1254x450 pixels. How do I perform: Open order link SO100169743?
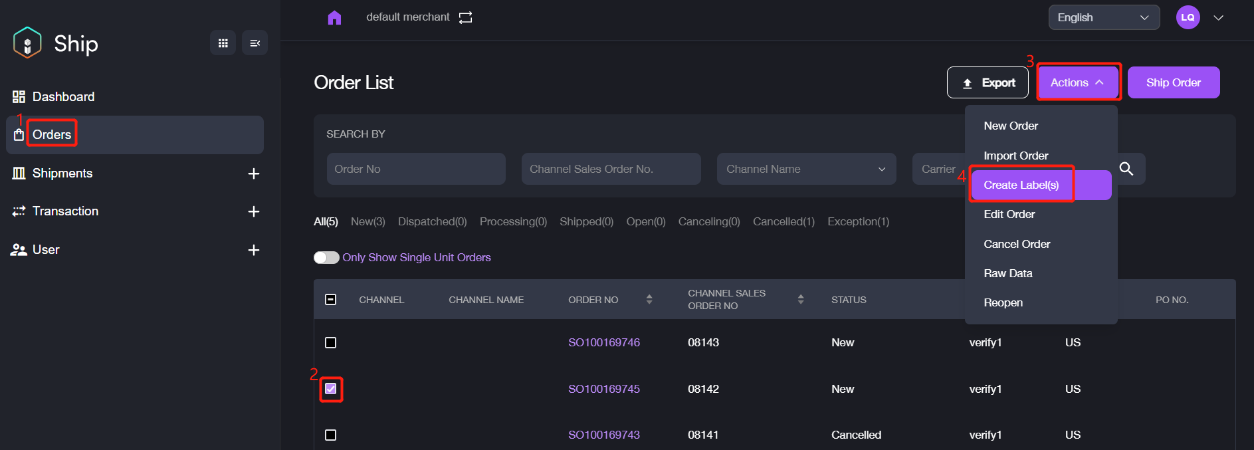[x=604, y=435]
